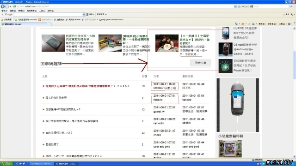
Task: Open the Print dropdown arrow
Action: [256, 24]
